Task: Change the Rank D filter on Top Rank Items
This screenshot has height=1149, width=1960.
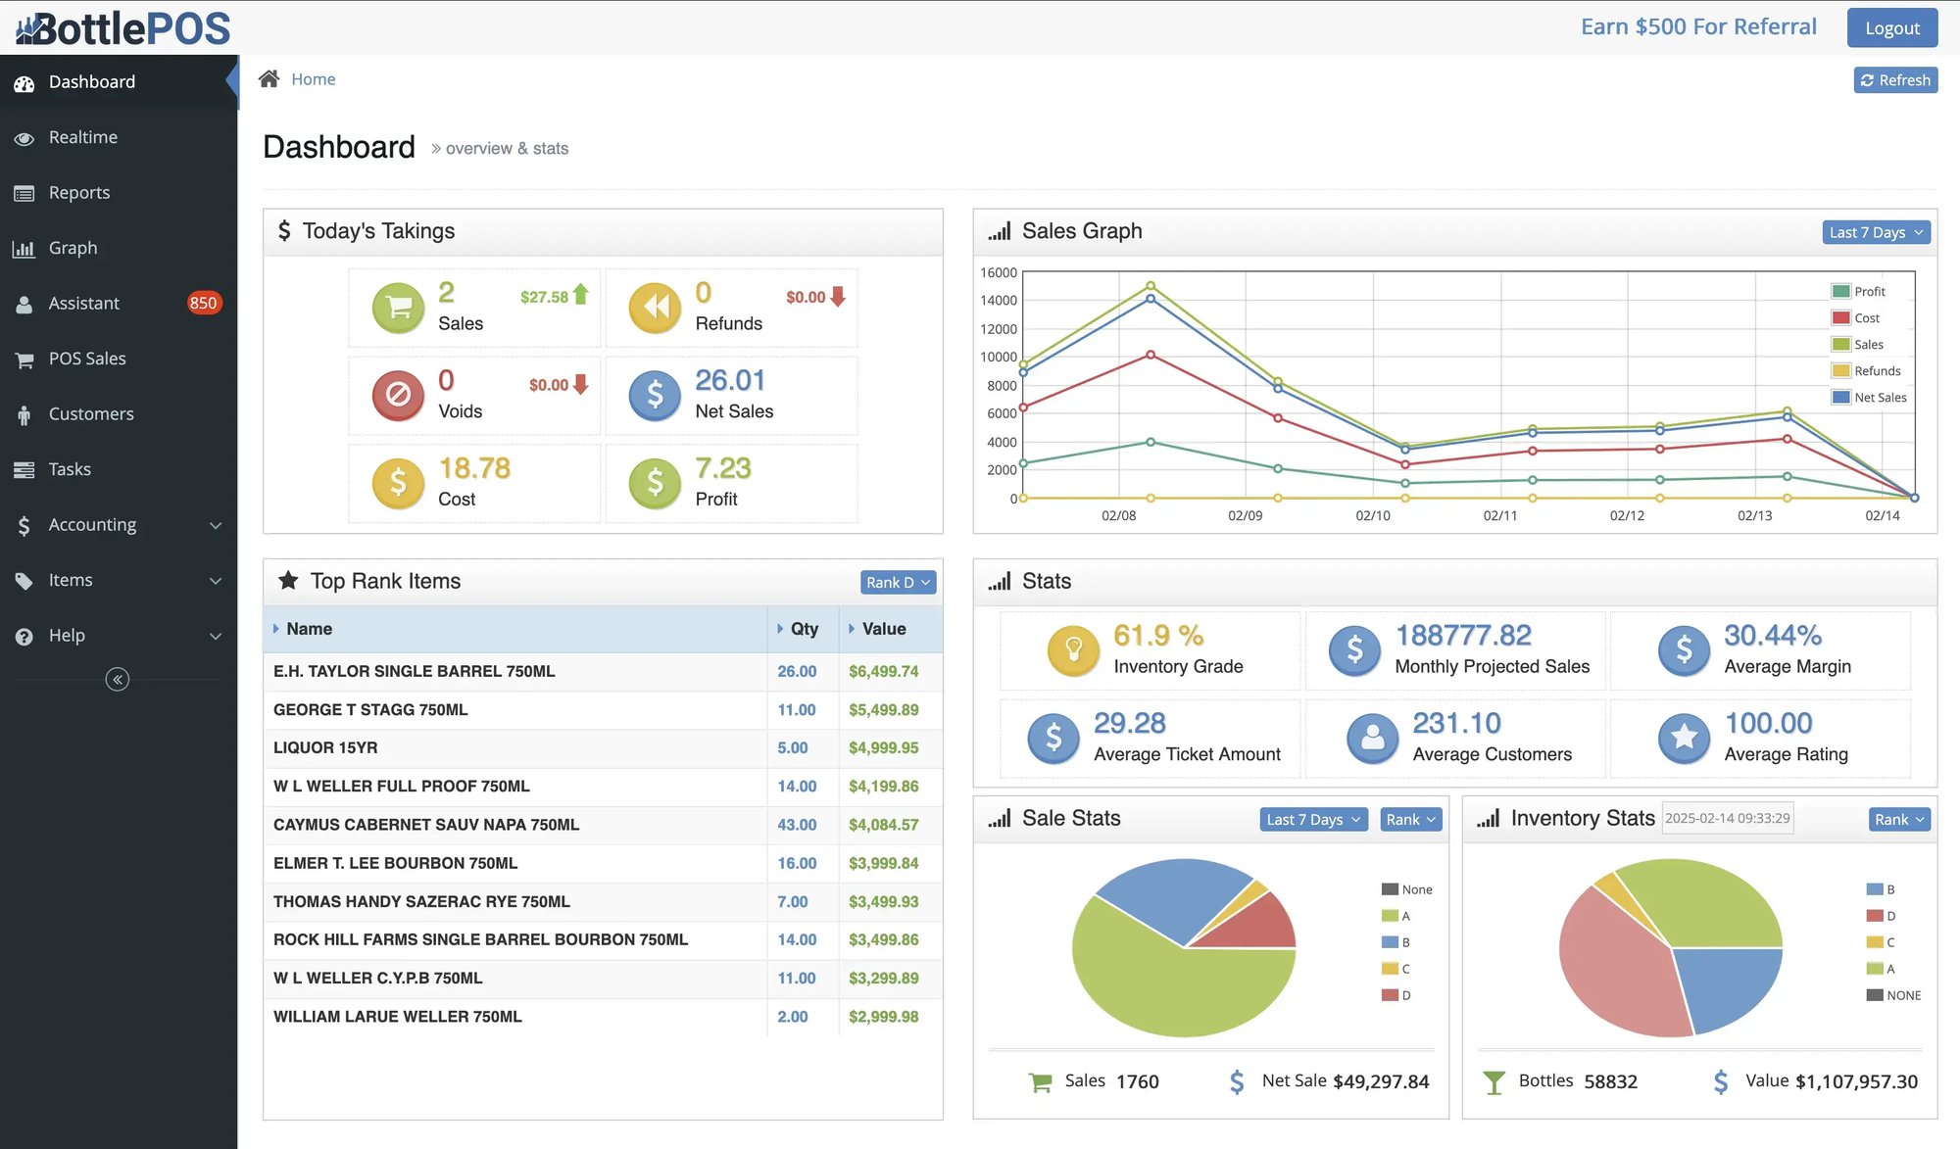Action: point(897,582)
